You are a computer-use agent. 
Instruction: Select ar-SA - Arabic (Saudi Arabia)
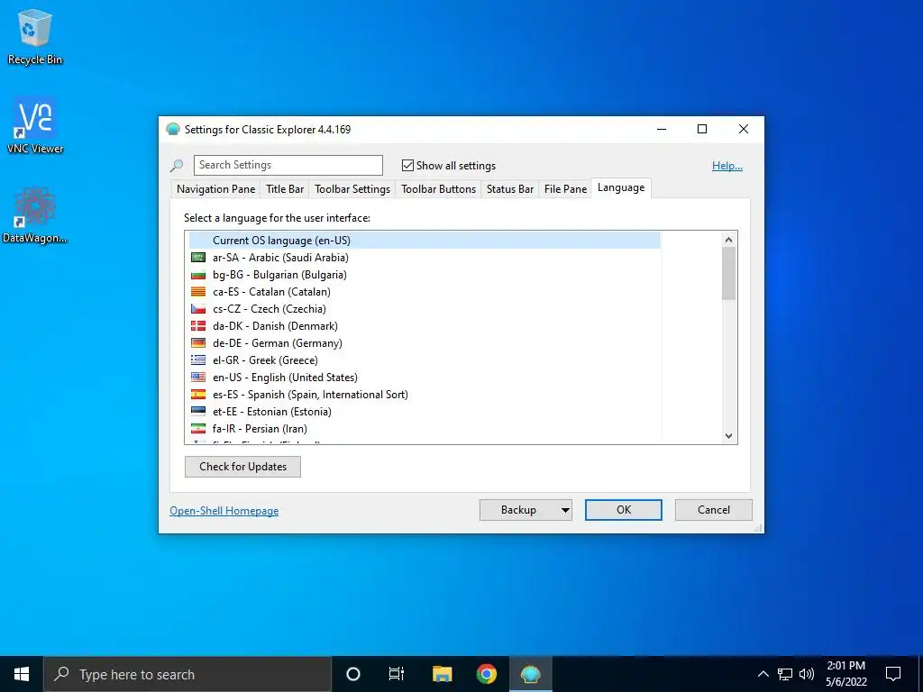tap(425, 258)
